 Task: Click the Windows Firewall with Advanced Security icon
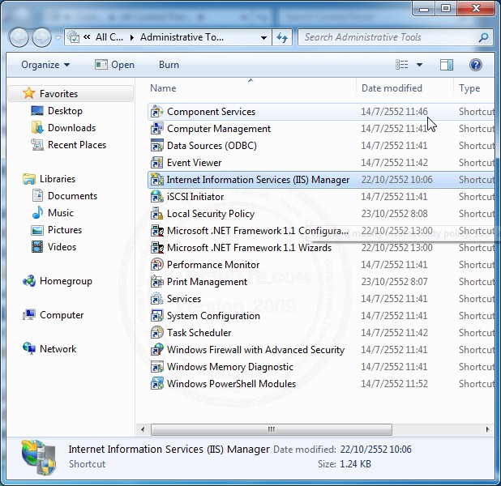(x=157, y=350)
